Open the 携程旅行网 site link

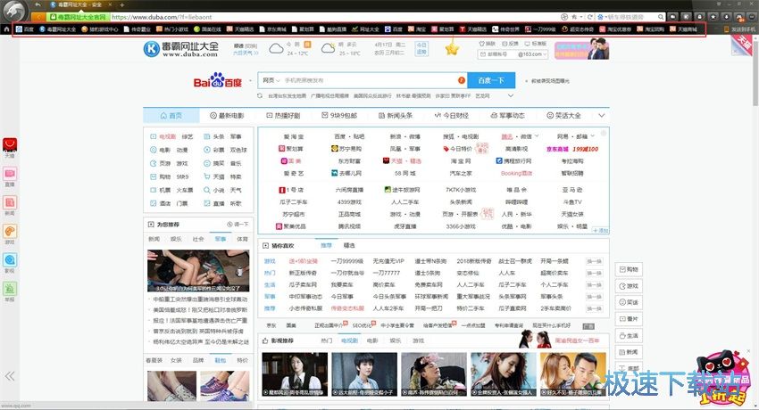coord(513,160)
